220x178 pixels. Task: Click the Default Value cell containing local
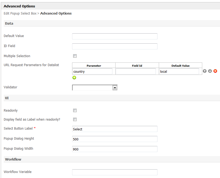coord(179,71)
